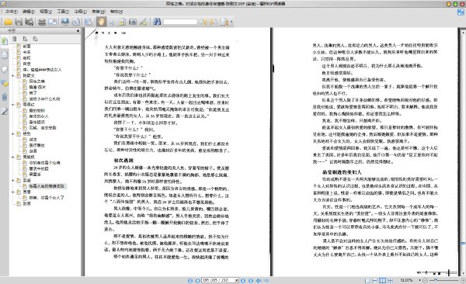Open the 工具(T) menu
Image resolution: width=466 pixels, height=284 pixels.
(x=63, y=12)
